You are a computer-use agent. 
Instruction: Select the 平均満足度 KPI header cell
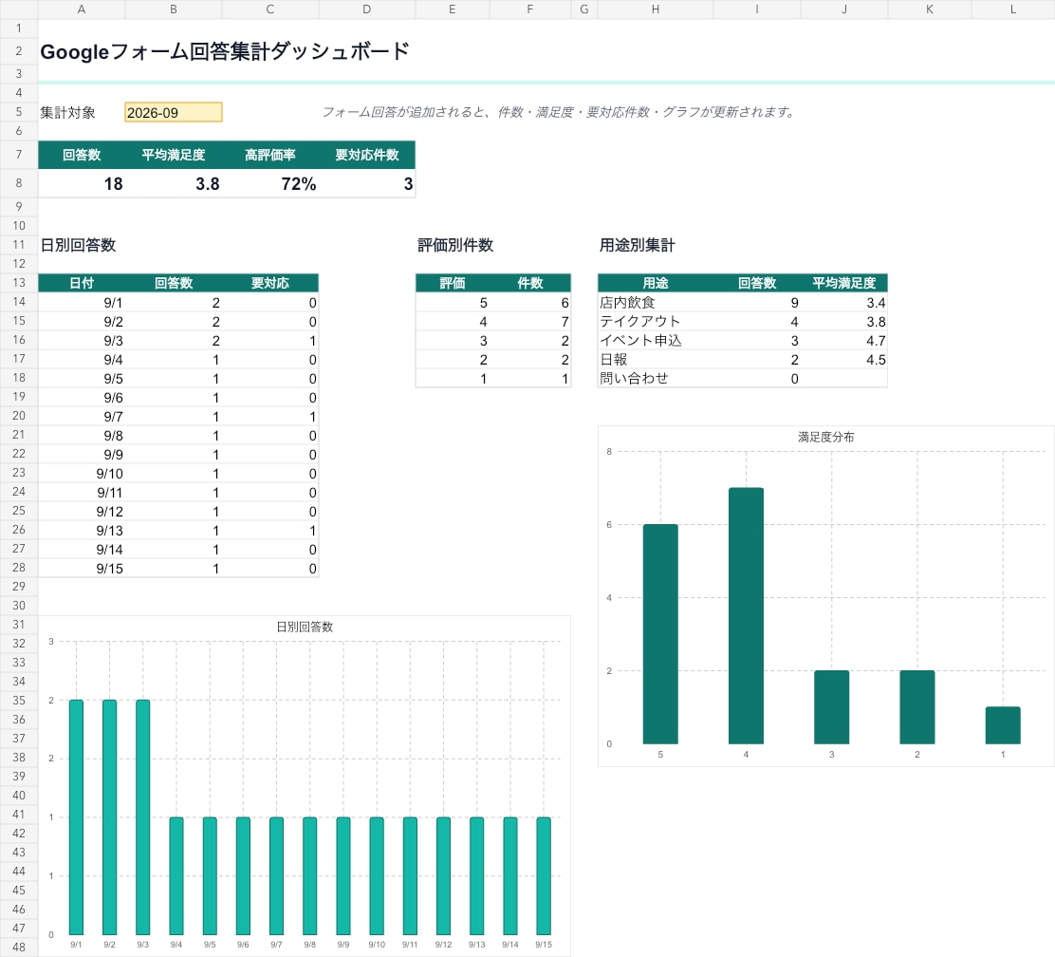(173, 155)
